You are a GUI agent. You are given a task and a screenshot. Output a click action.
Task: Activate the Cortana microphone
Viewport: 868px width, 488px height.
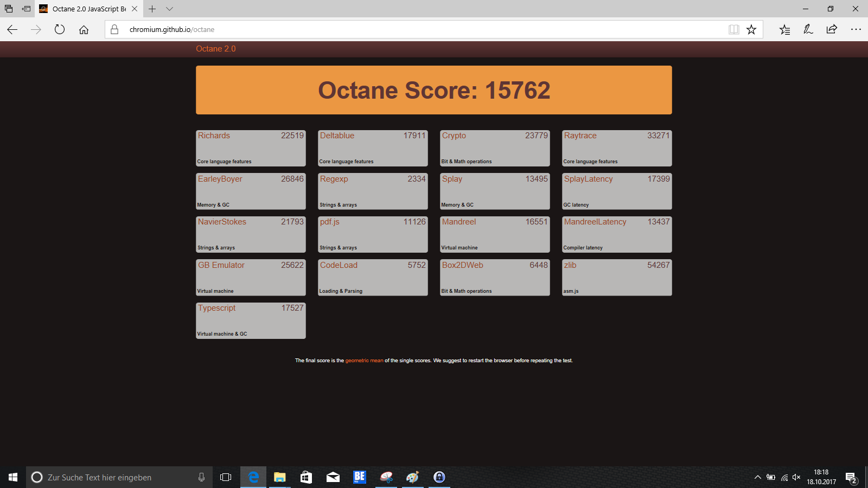[x=201, y=477]
